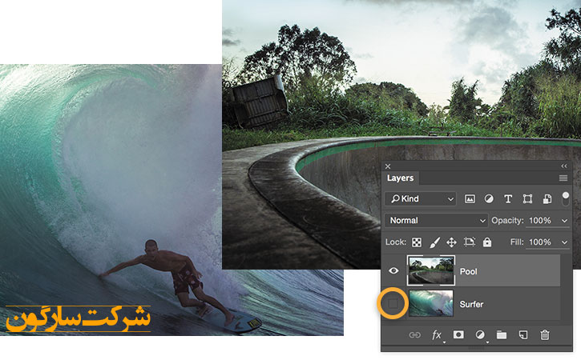
Task: Toggle the layer filtering switch
Action: coord(566,197)
